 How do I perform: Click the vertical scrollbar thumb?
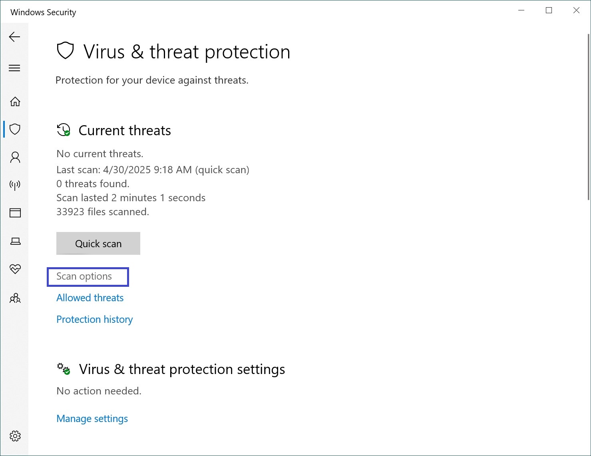589,117
